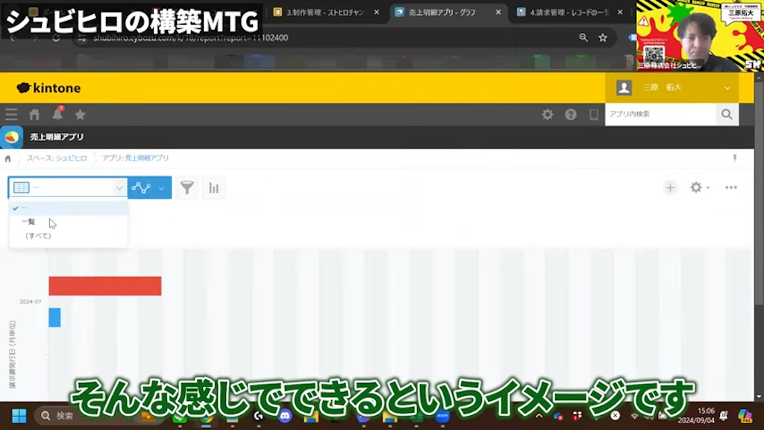Open kintone favorites star
764x430 pixels.
point(80,114)
